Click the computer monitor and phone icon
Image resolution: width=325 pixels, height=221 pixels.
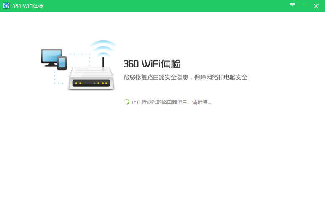pyautogui.click(x=54, y=59)
